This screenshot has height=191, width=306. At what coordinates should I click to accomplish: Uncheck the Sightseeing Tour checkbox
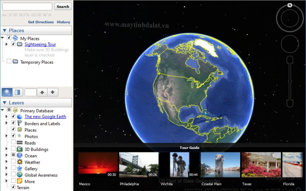(x=13, y=44)
